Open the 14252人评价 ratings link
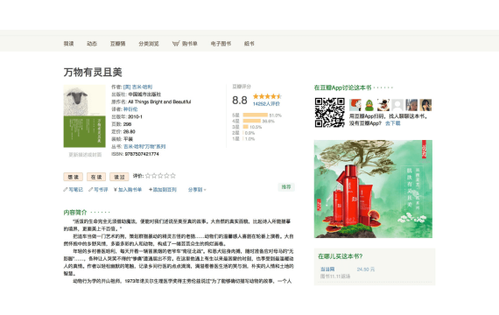This screenshot has height=315, width=499. coord(266,104)
